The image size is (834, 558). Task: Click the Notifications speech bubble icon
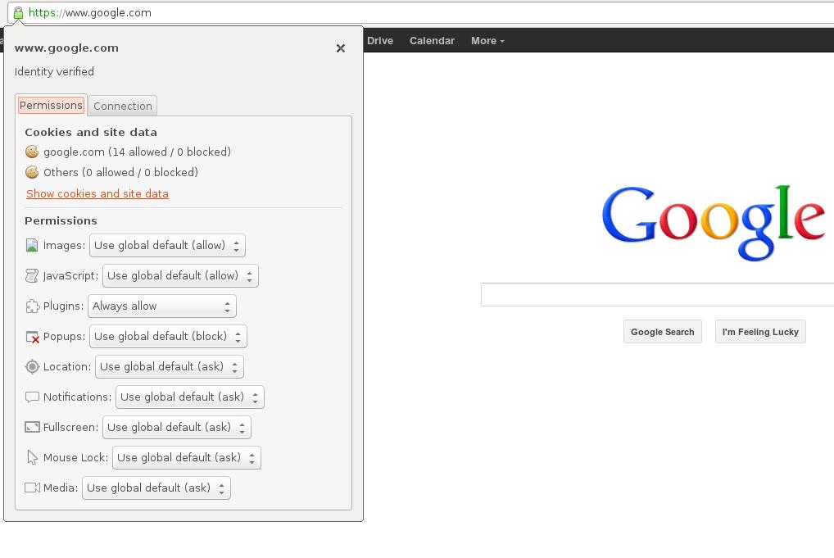point(33,397)
